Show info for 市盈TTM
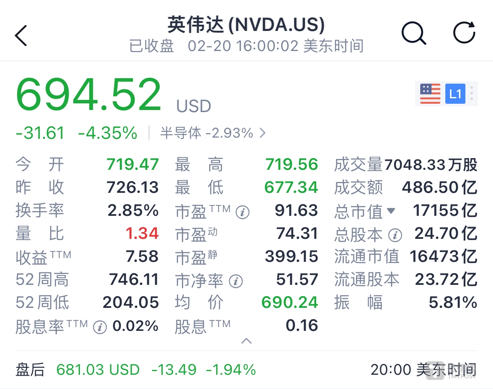493x389 pixels. (x=243, y=212)
